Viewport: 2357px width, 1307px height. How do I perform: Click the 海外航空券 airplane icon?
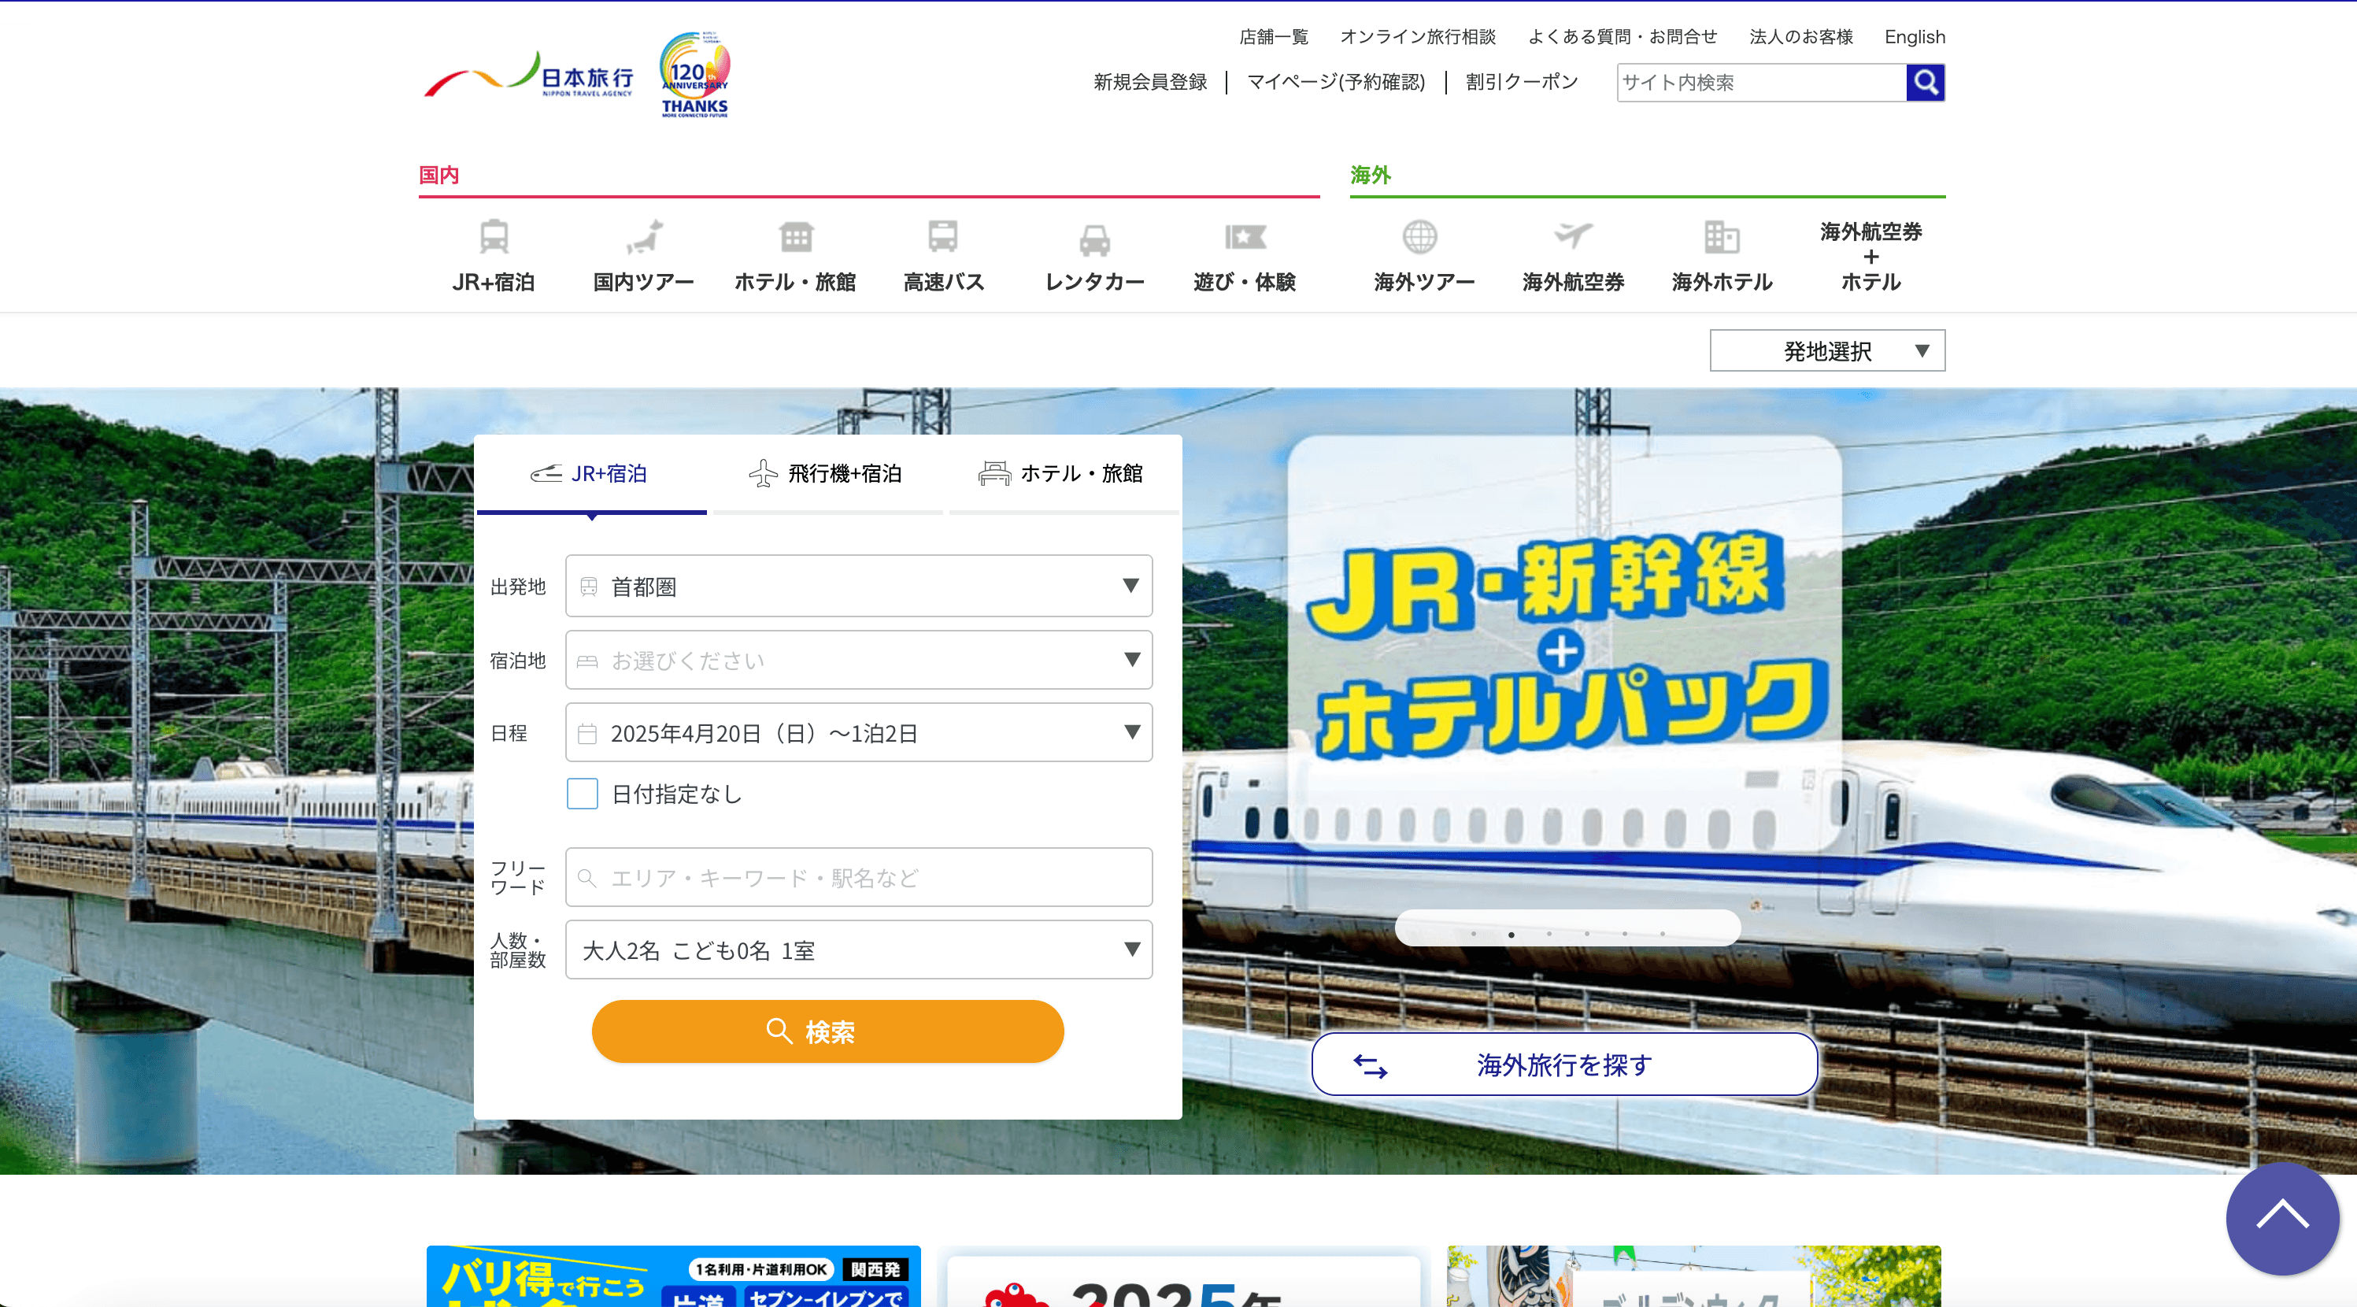click(1573, 235)
